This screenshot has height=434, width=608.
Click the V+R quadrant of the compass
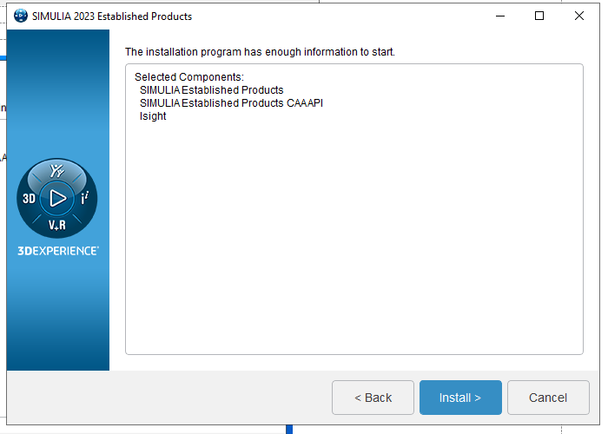click(57, 225)
